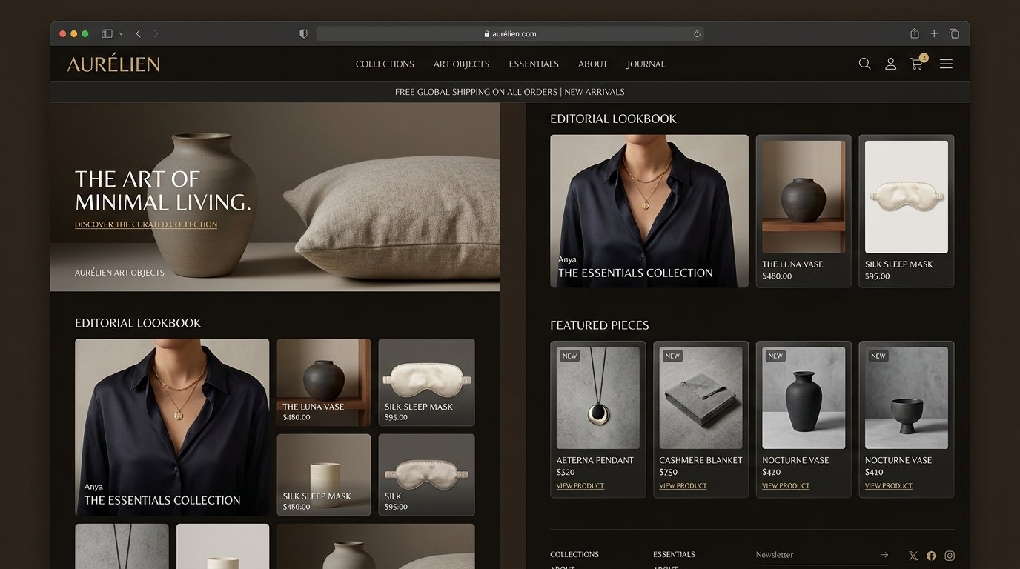Open The Luna Vase card in left lookbook

pyautogui.click(x=324, y=383)
